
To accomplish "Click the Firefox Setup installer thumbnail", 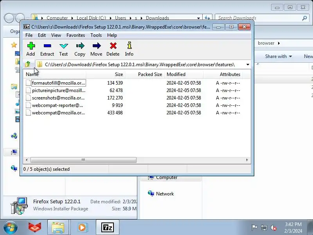I will 19,206.
